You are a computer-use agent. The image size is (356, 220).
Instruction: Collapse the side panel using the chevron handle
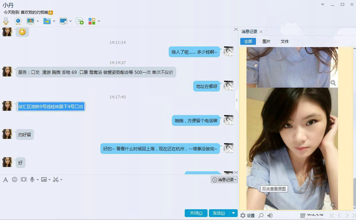click(237, 100)
